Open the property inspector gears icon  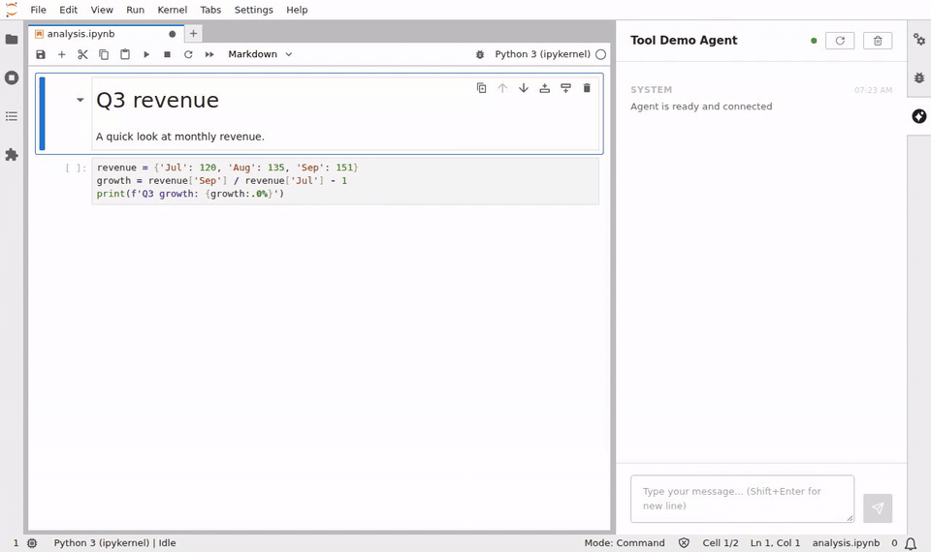919,39
